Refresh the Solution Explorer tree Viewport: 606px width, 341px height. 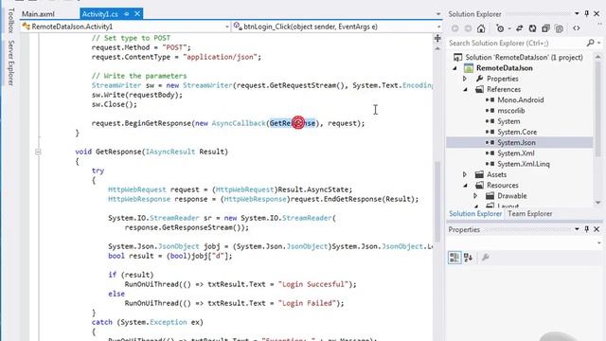coord(532,28)
